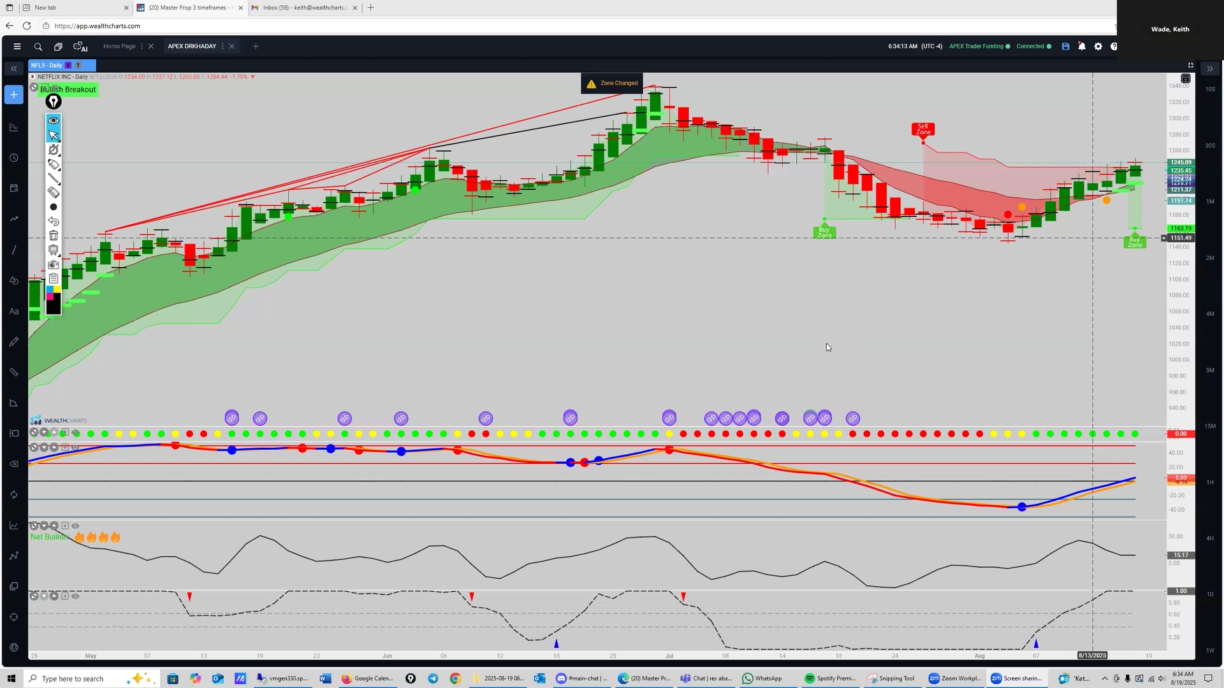
Task: Disable the oscillator indicator via slashed circle
Action: pos(34,448)
